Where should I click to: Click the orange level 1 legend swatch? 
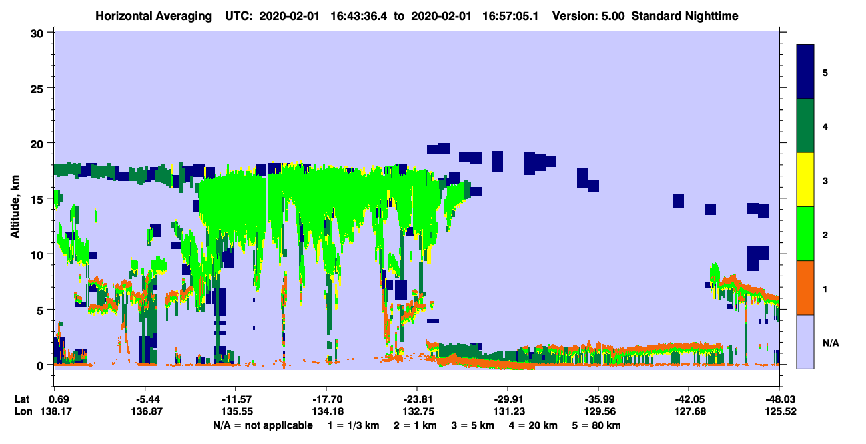coord(805,288)
